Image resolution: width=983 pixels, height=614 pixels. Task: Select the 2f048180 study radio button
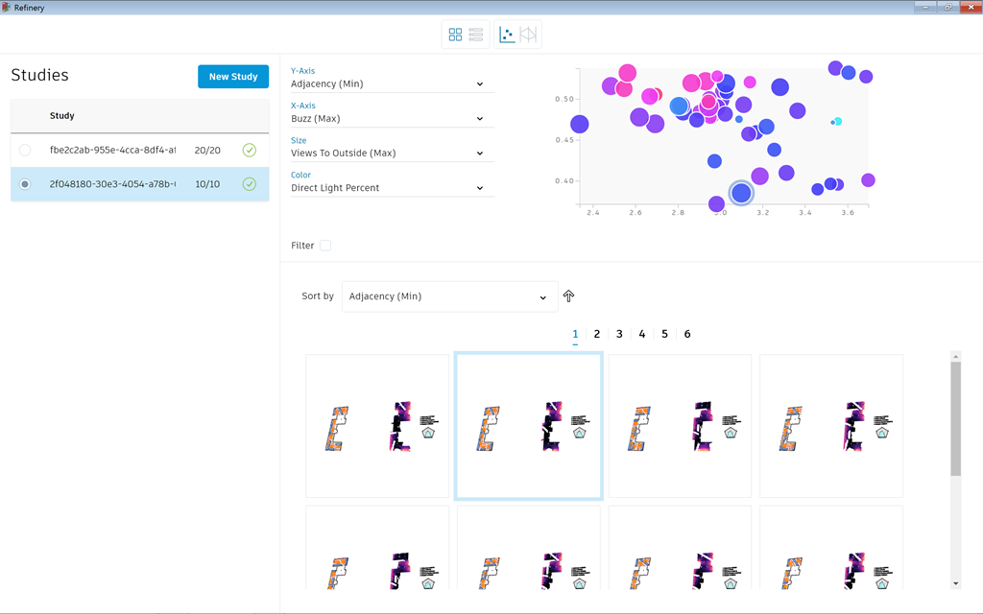(25, 184)
